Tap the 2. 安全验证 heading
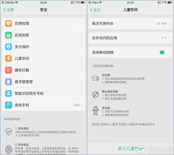 click(x=22, y=145)
